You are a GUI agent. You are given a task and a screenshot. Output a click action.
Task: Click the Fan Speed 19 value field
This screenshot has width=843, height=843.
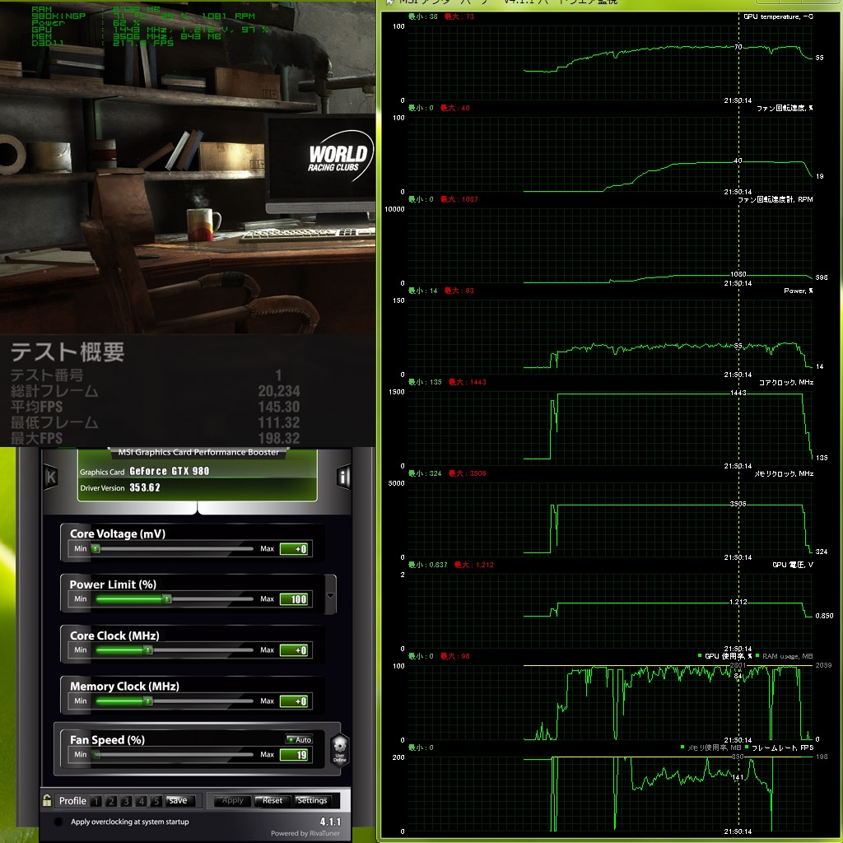[x=294, y=755]
